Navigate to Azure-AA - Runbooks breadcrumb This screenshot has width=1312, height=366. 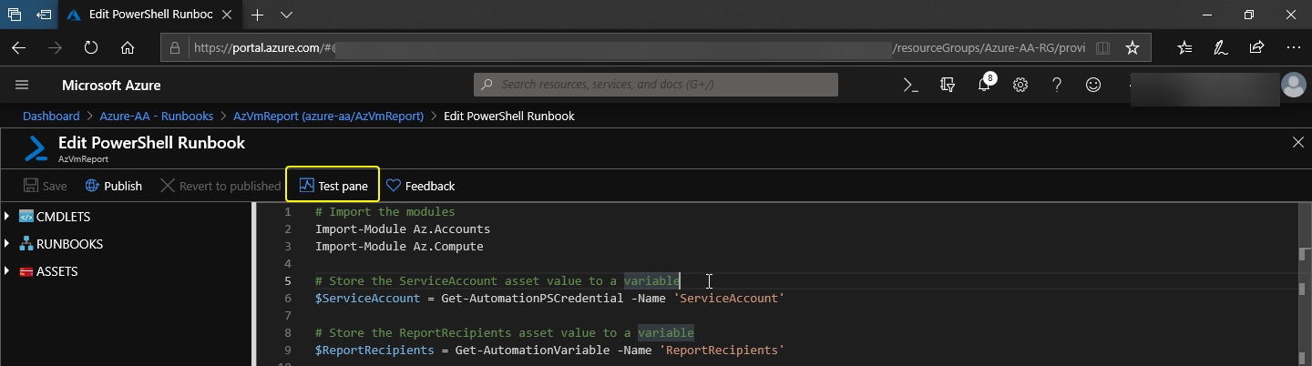pos(157,116)
